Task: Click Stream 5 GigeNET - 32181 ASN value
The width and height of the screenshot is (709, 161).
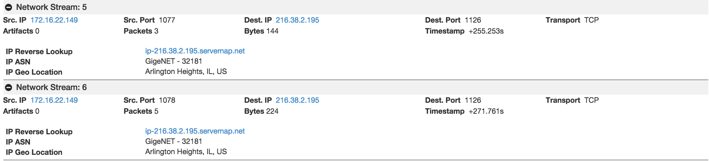Action: [173, 61]
